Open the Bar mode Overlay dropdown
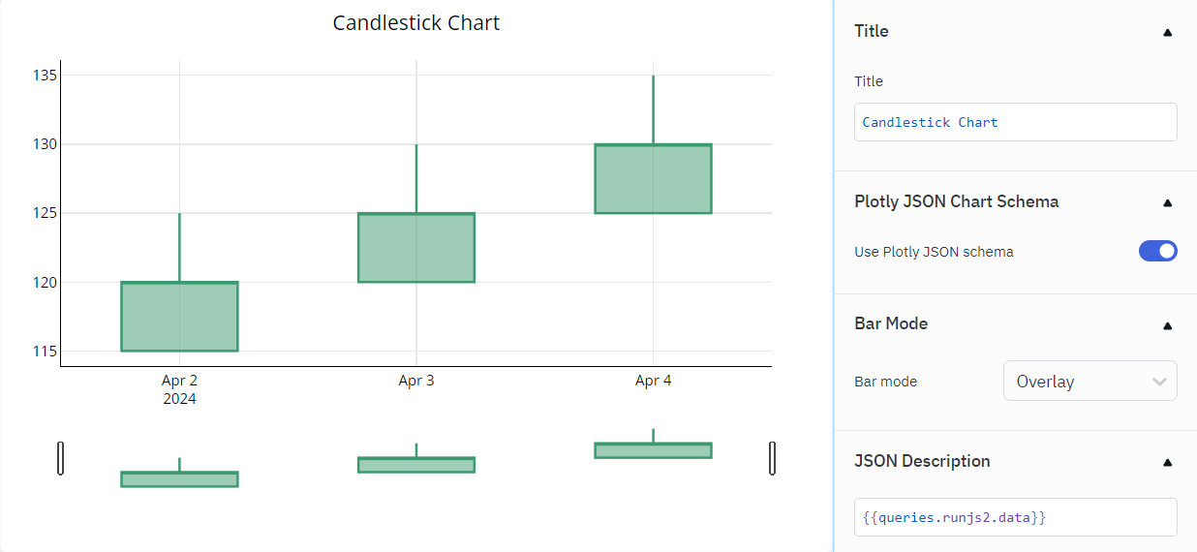 coord(1090,382)
